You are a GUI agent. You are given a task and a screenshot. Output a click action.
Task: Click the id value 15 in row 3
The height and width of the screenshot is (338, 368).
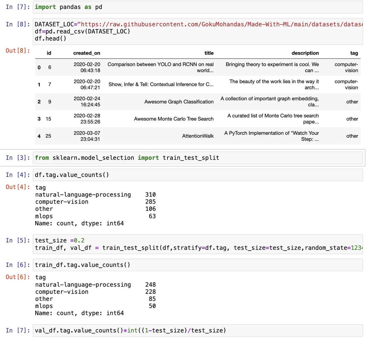(x=48, y=119)
